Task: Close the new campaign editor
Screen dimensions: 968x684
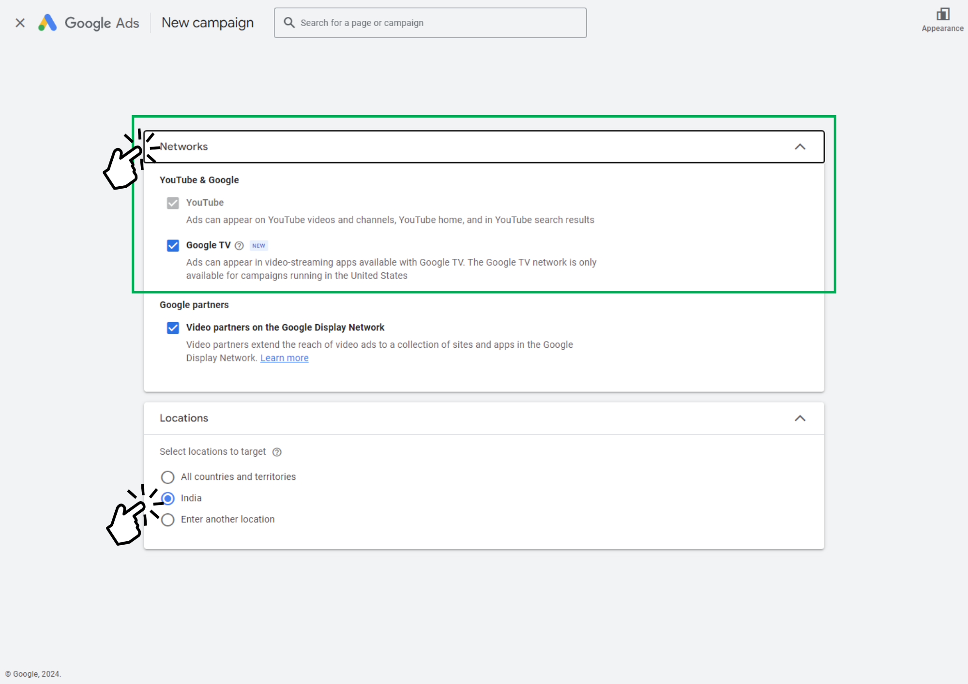Action: 20,23
